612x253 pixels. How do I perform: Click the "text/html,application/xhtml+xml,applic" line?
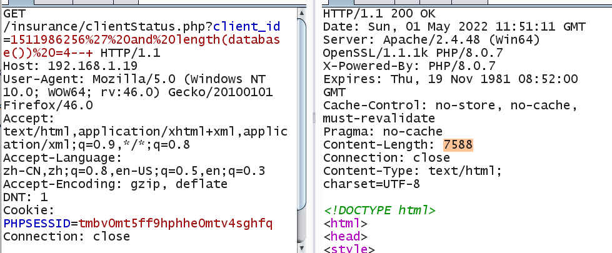[x=145, y=131]
